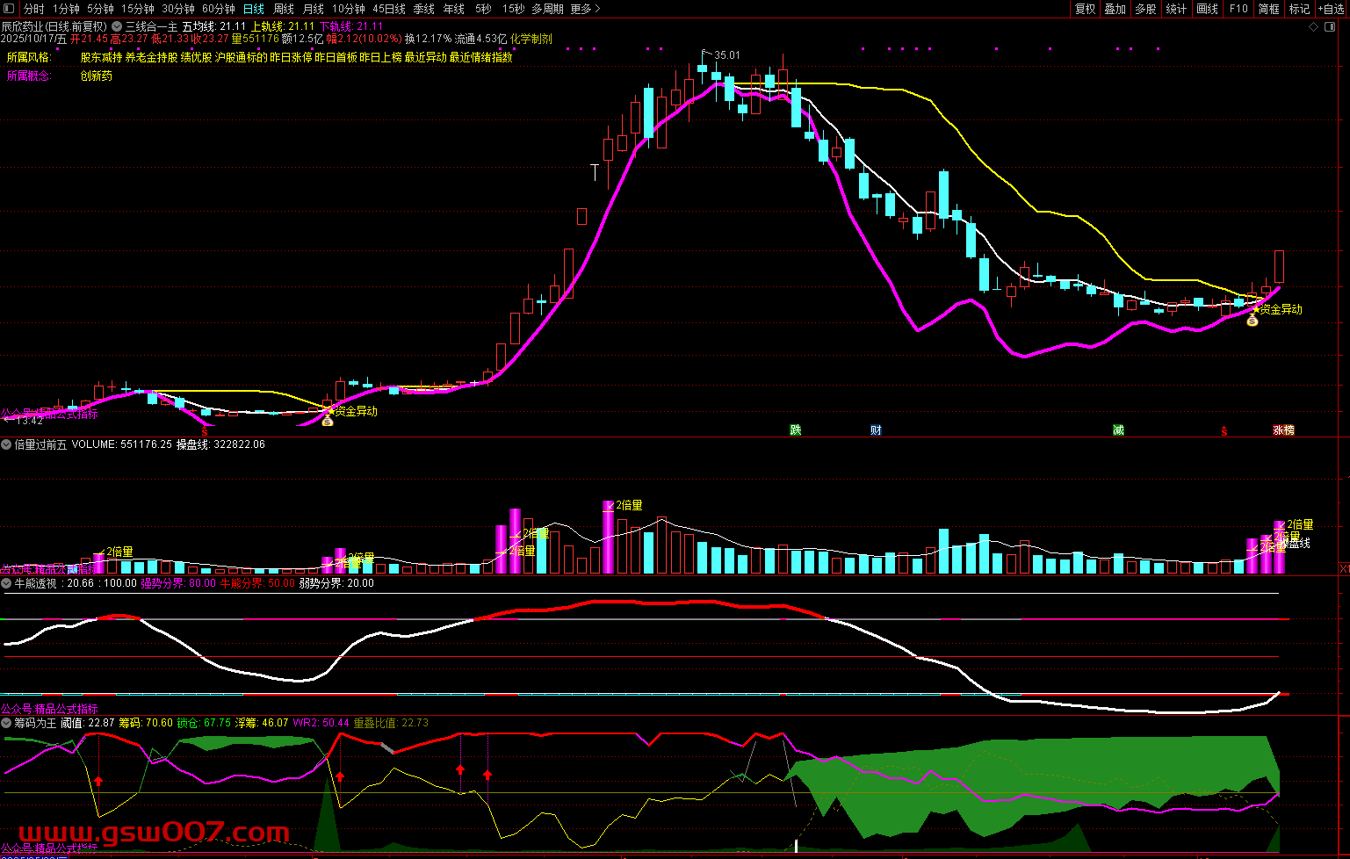This screenshot has height=859, width=1350.
Task: Switch to the 周线 weekly period tab
Action: point(284,9)
